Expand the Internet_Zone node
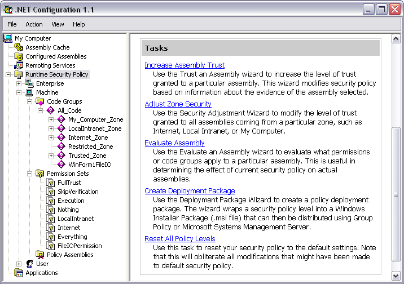Image resolution: width=404 pixels, height=284 pixels. [51, 137]
